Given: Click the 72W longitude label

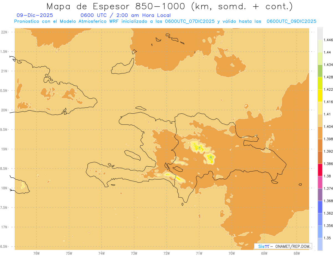Looking at the screenshot, I should [x=167, y=253].
